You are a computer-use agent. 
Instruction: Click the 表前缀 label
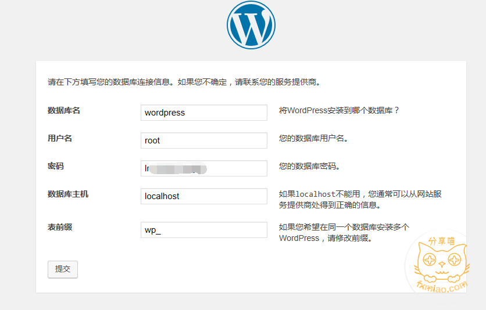[x=60, y=227]
